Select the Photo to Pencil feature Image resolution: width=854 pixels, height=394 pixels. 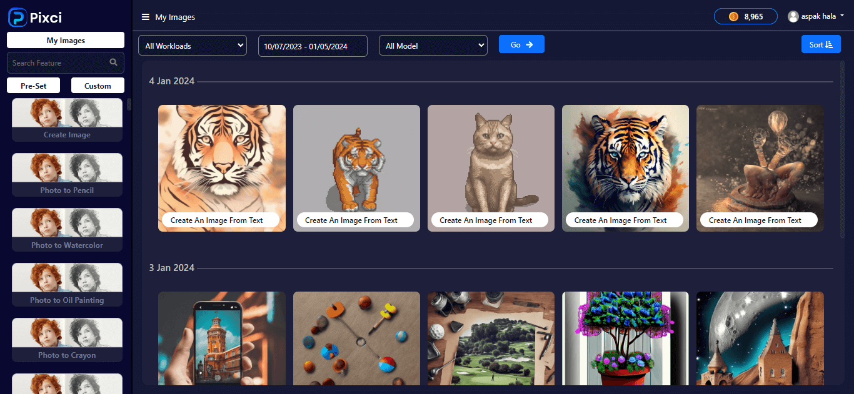(x=68, y=175)
